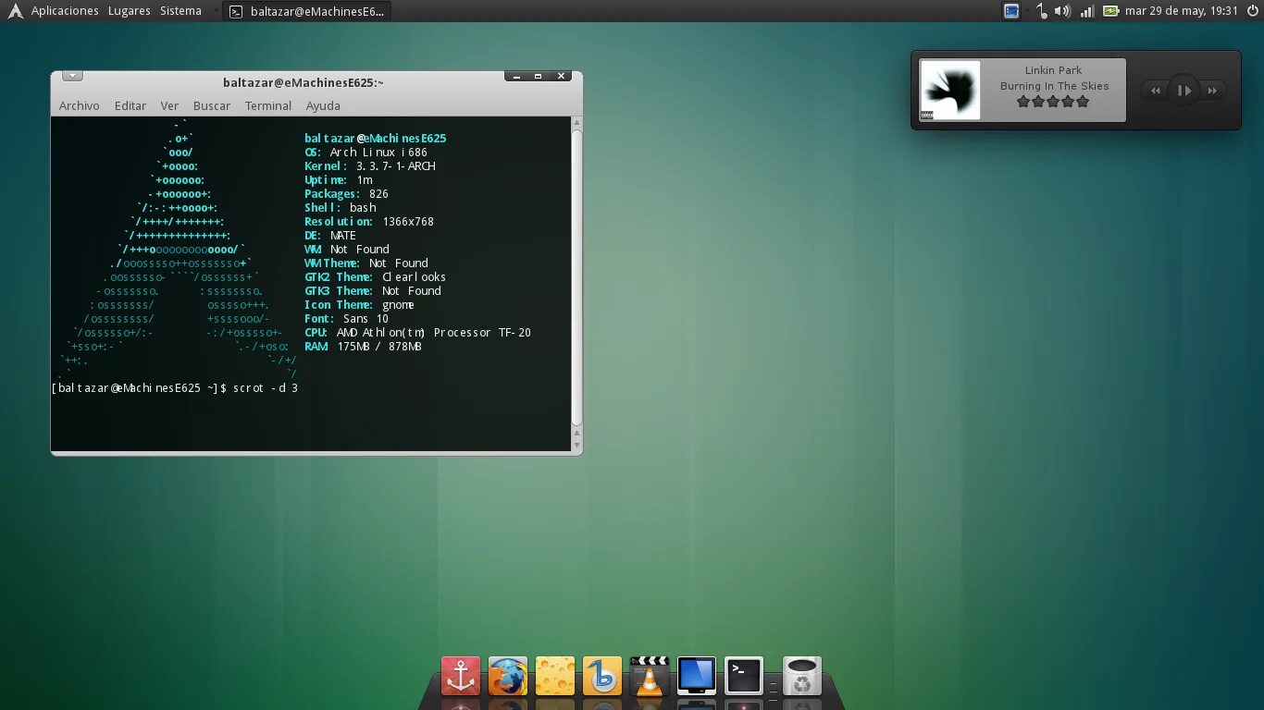Open the Ayuda menu in terminal

click(323, 105)
